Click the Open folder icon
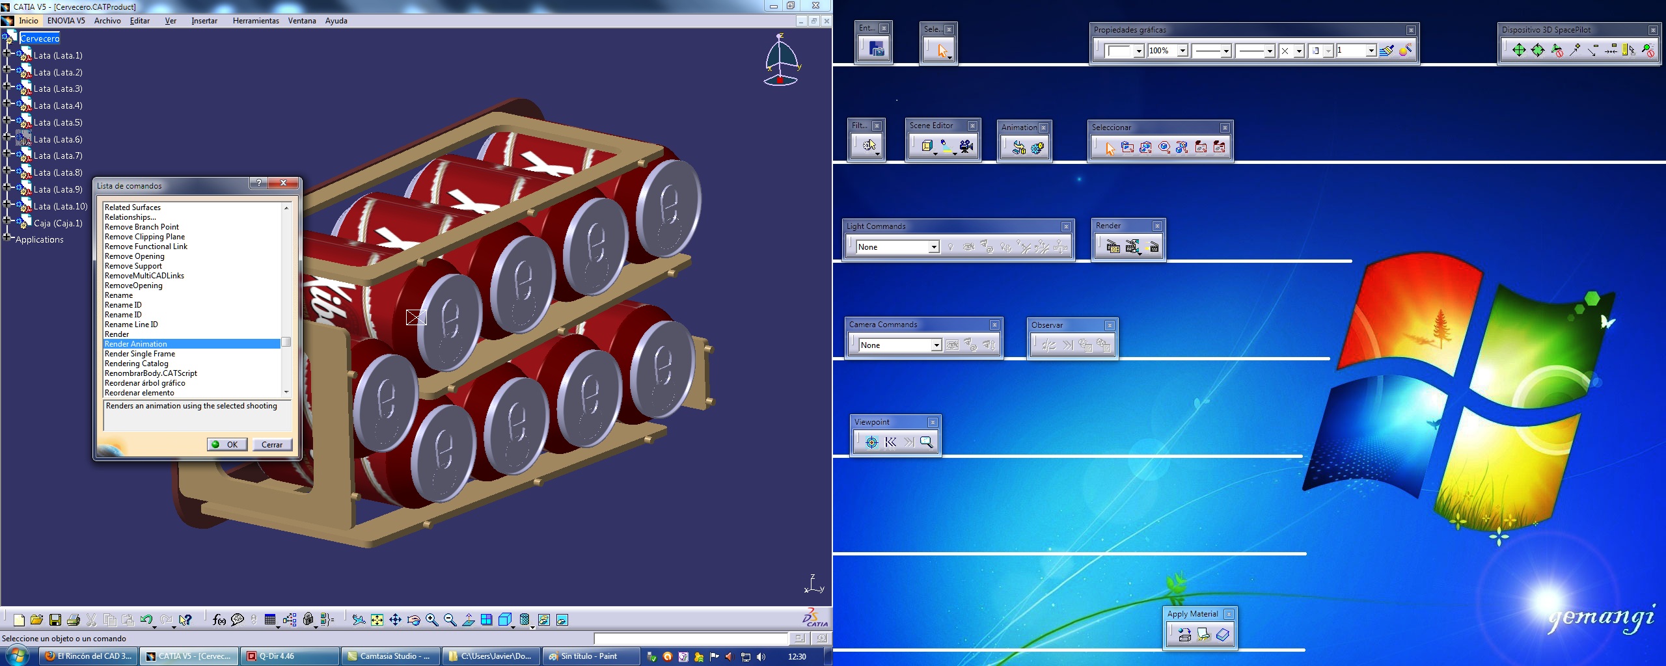1666x666 pixels. 37,620
